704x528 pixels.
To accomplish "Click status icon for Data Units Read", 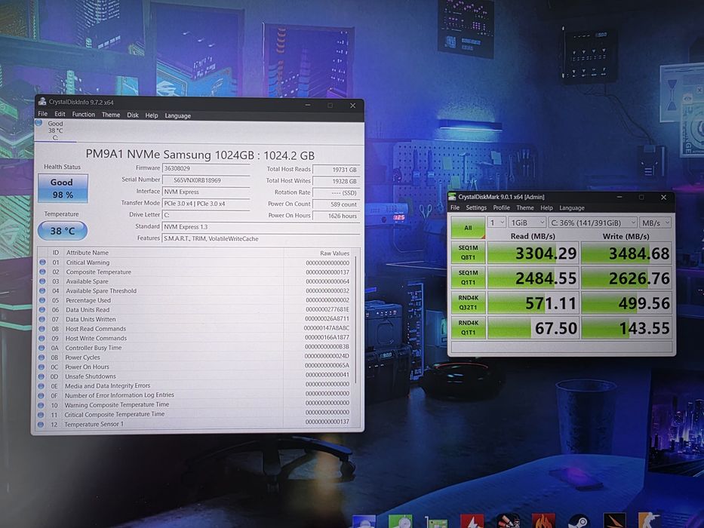I will (42, 309).
